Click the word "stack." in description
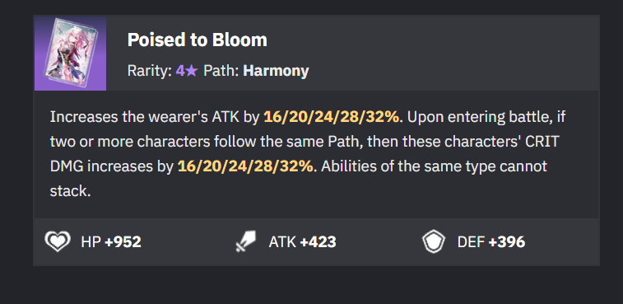The height and width of the screenshot is (304, 623). [x=71, y=191]
